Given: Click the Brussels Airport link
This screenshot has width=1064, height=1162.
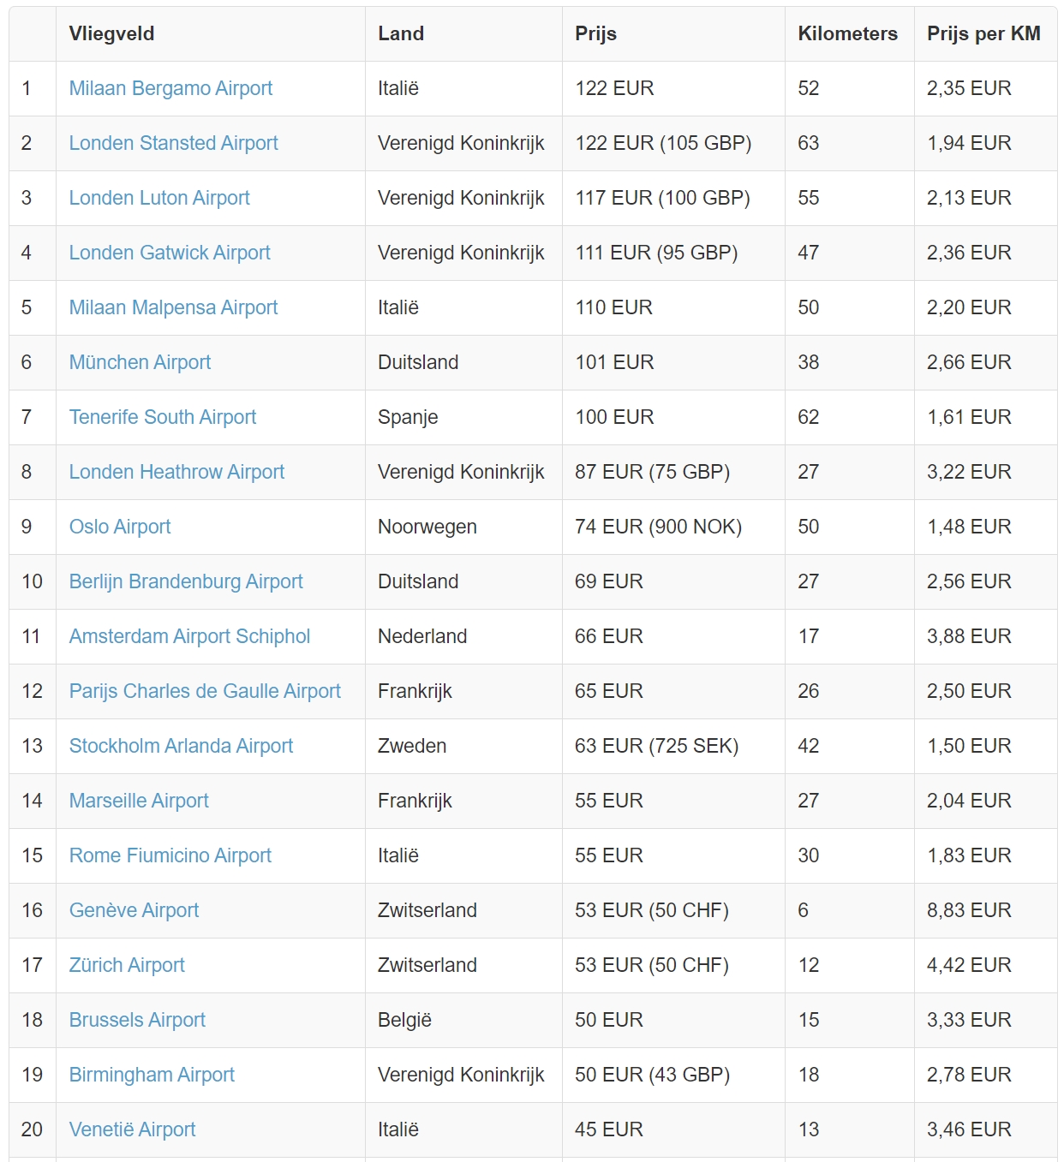Looking at the screenshot, I should (137, 1020).
